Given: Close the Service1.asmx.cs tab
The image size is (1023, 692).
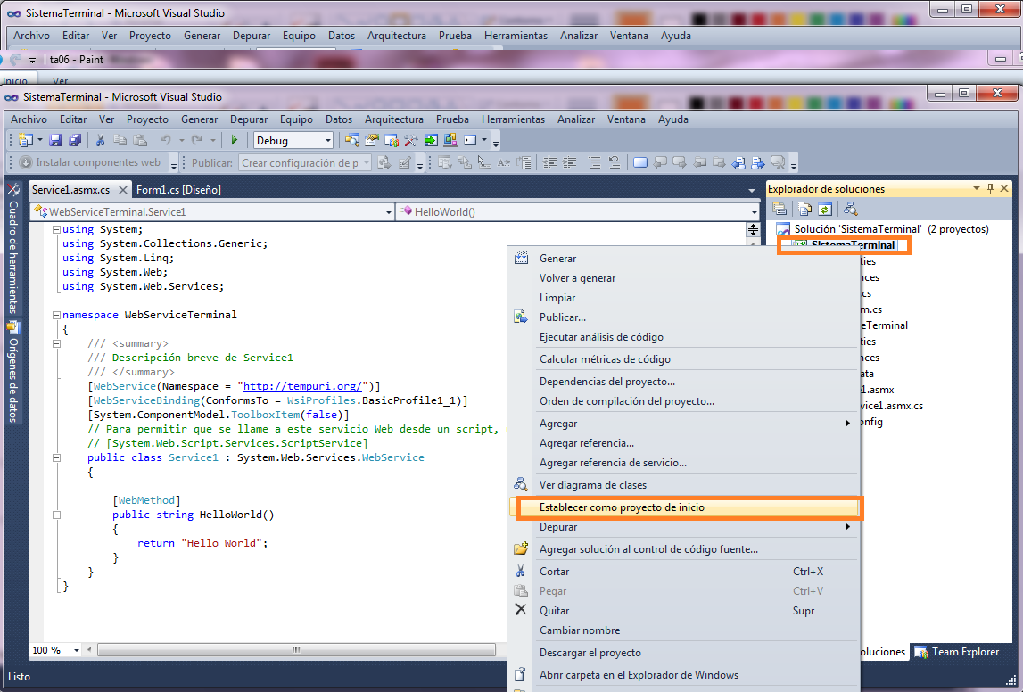Looking at the screenshot, I should coord(123,190).
